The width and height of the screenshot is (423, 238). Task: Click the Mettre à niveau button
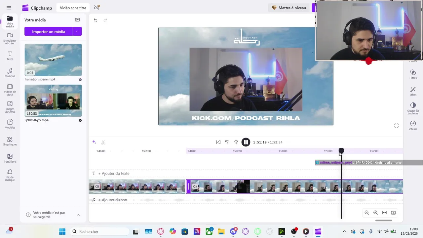(x=289, y=8)
